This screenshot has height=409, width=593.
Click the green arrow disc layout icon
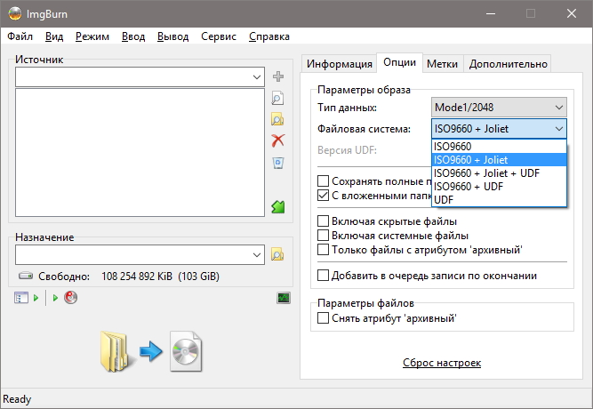coord(278,206)
